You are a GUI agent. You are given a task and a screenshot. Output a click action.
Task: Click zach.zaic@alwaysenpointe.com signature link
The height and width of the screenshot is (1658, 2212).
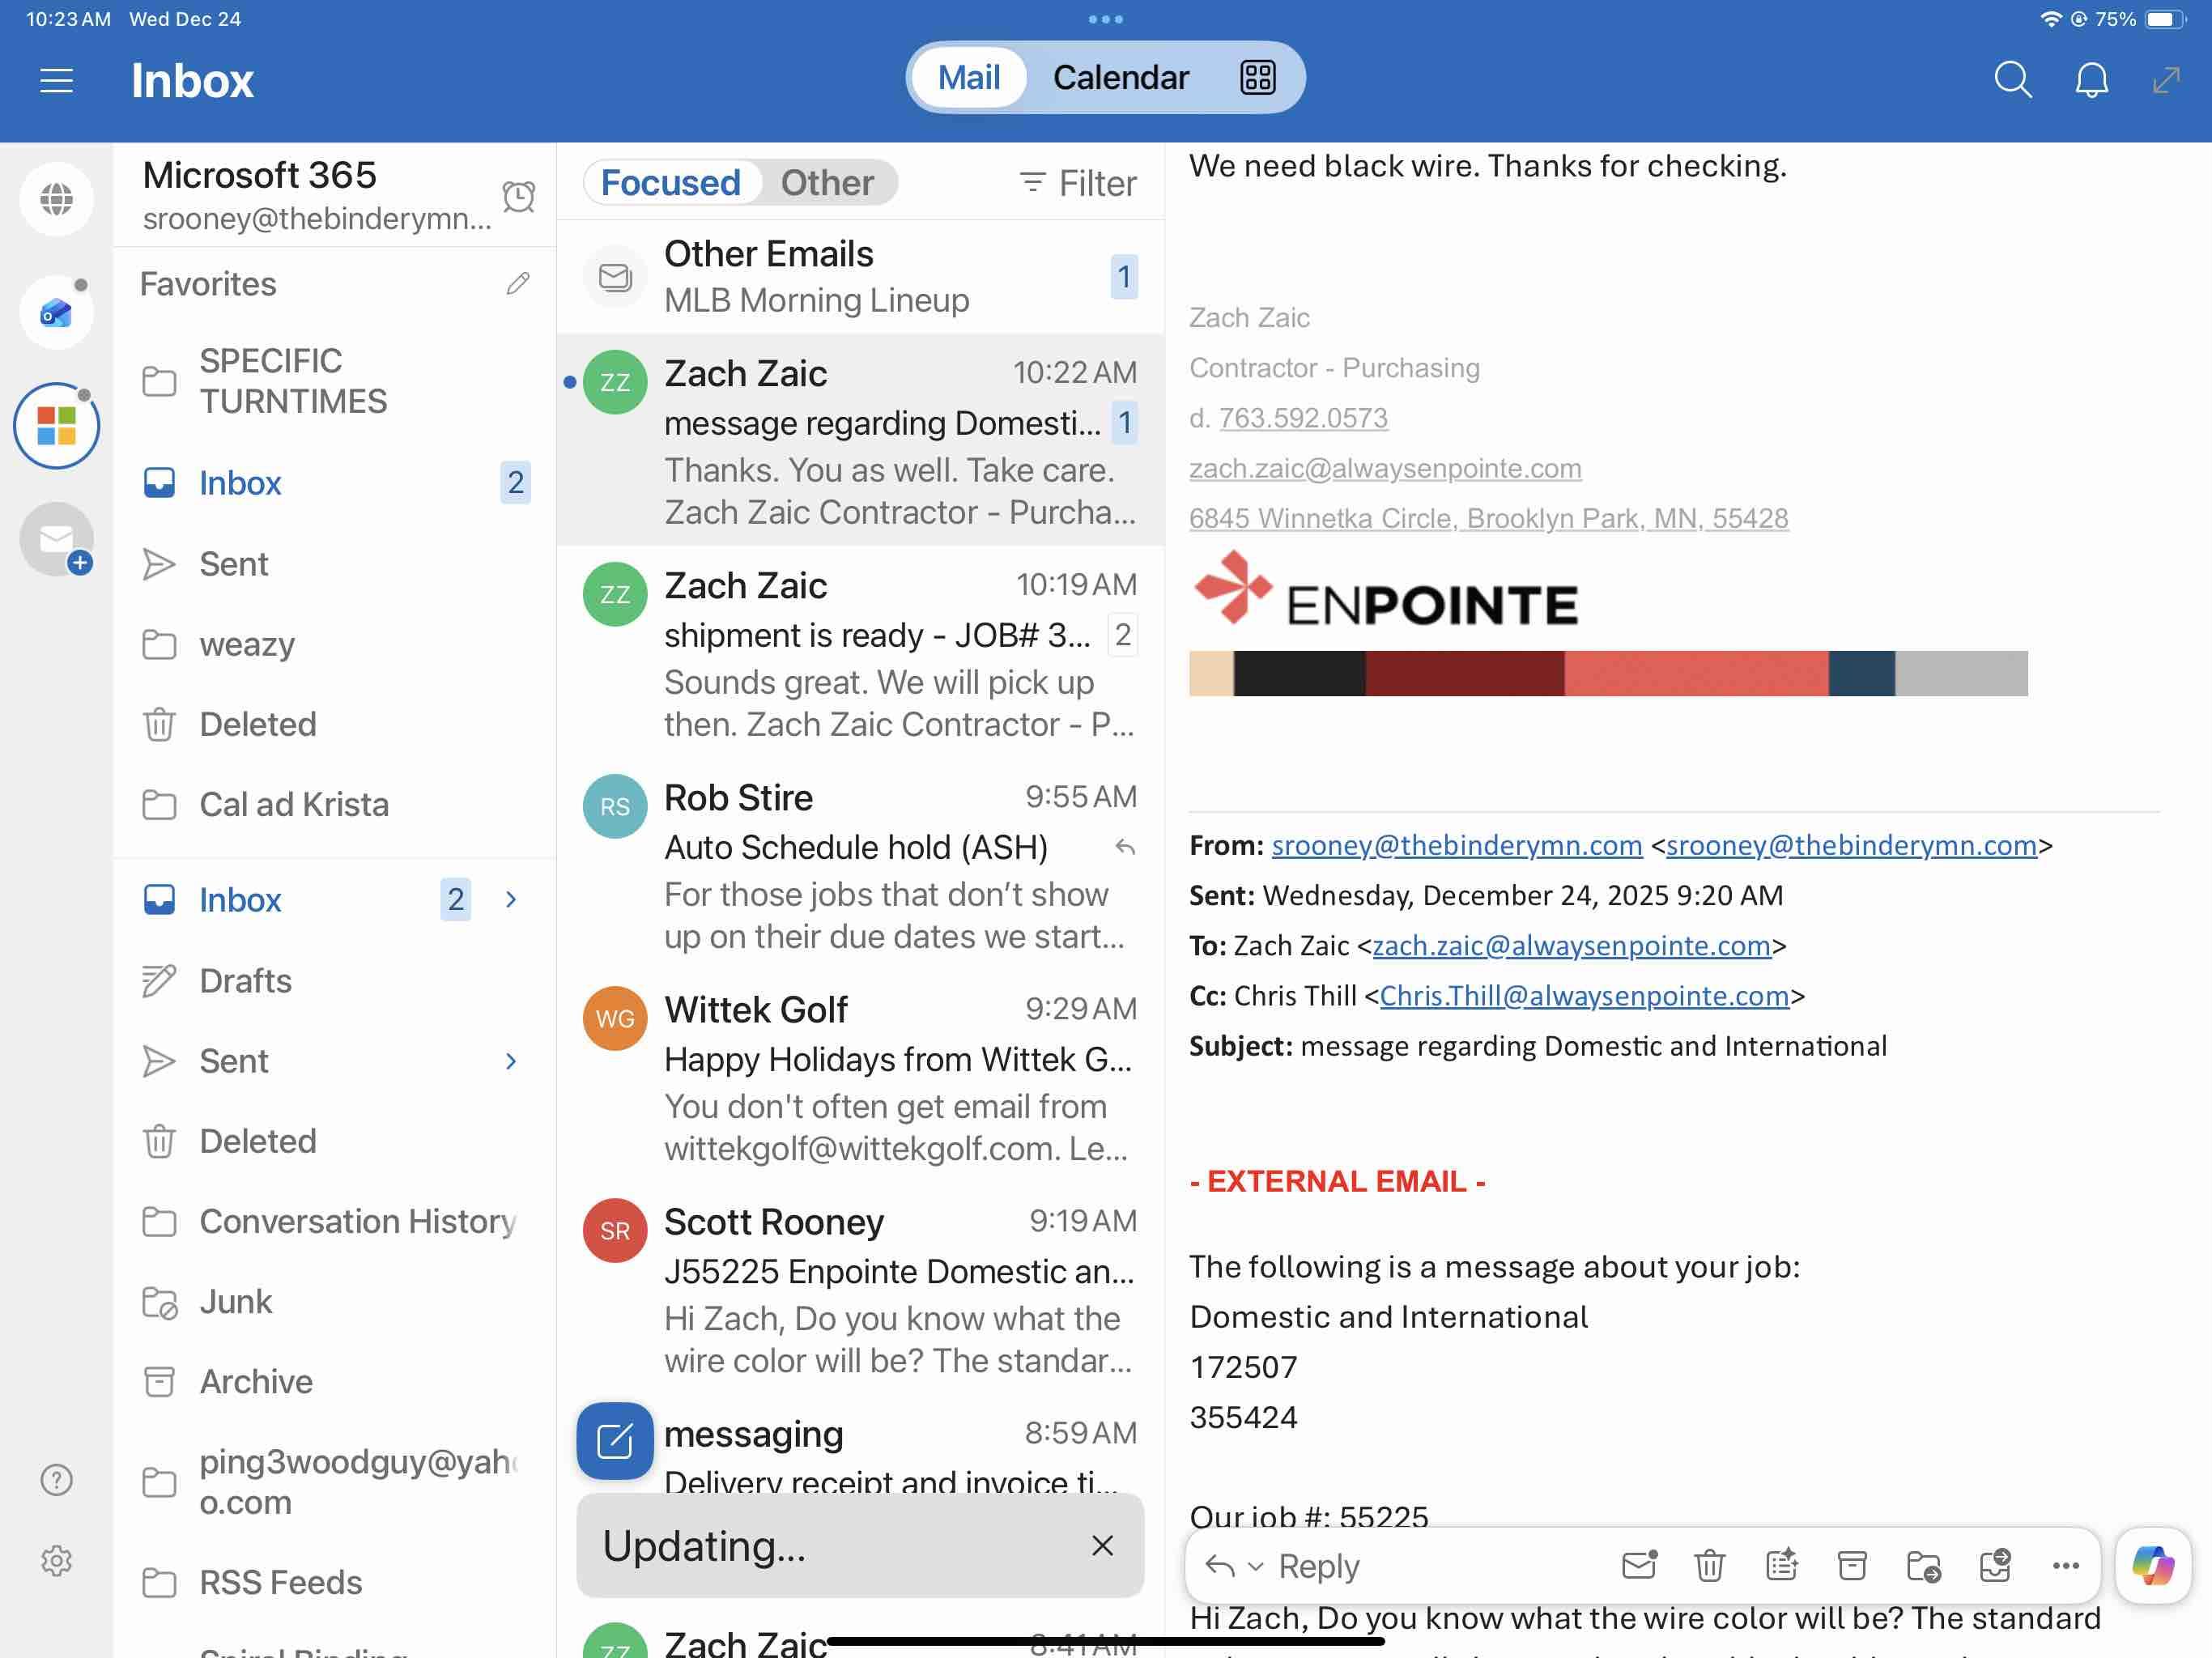pos(1384,468)
